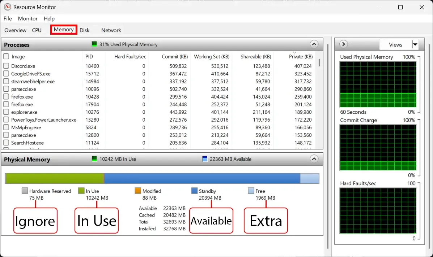Open the Monitor menu
433x257 pixels.
[x=27, y=18]
